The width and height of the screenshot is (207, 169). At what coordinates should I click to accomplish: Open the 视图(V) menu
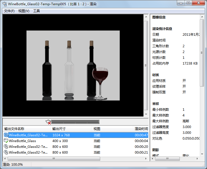click(x=24, y=11)
